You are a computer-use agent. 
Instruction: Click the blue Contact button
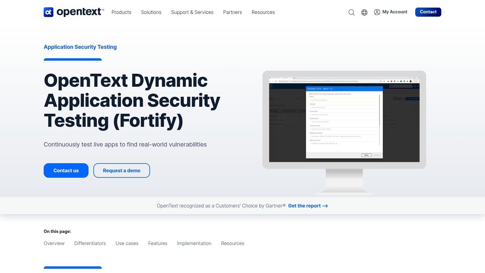tap(428, 12)
